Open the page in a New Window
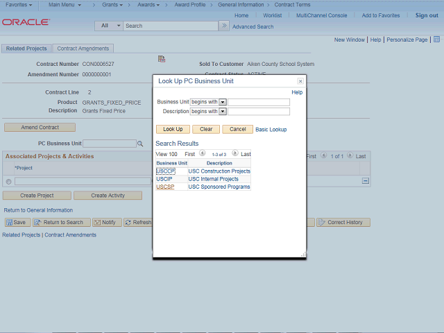This screenshot has width=444, height=333. [x=350, y=40]
